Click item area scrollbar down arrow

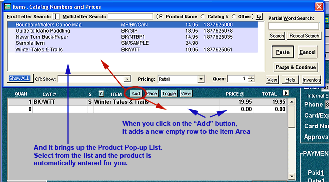tap(291, 176)
